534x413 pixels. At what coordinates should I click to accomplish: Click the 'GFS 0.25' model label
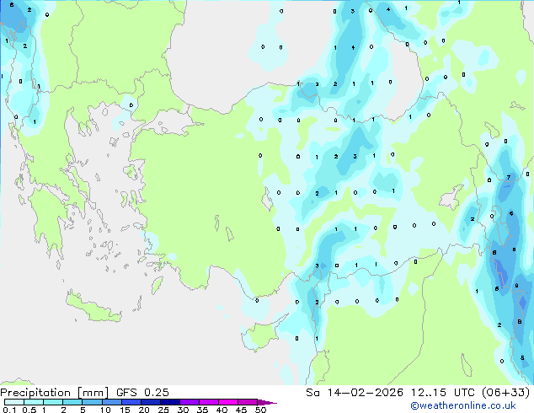[142, 393]
